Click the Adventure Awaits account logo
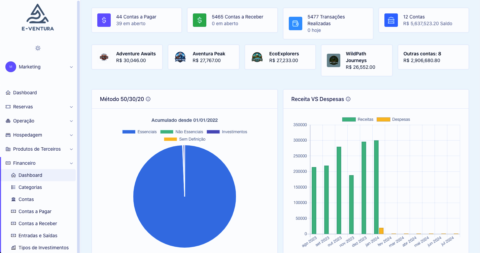 point(104,57)
